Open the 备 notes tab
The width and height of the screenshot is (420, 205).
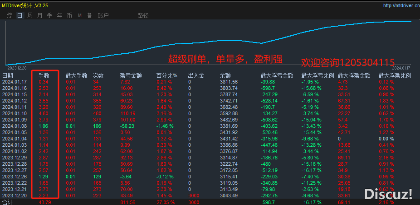pos(89,15)
